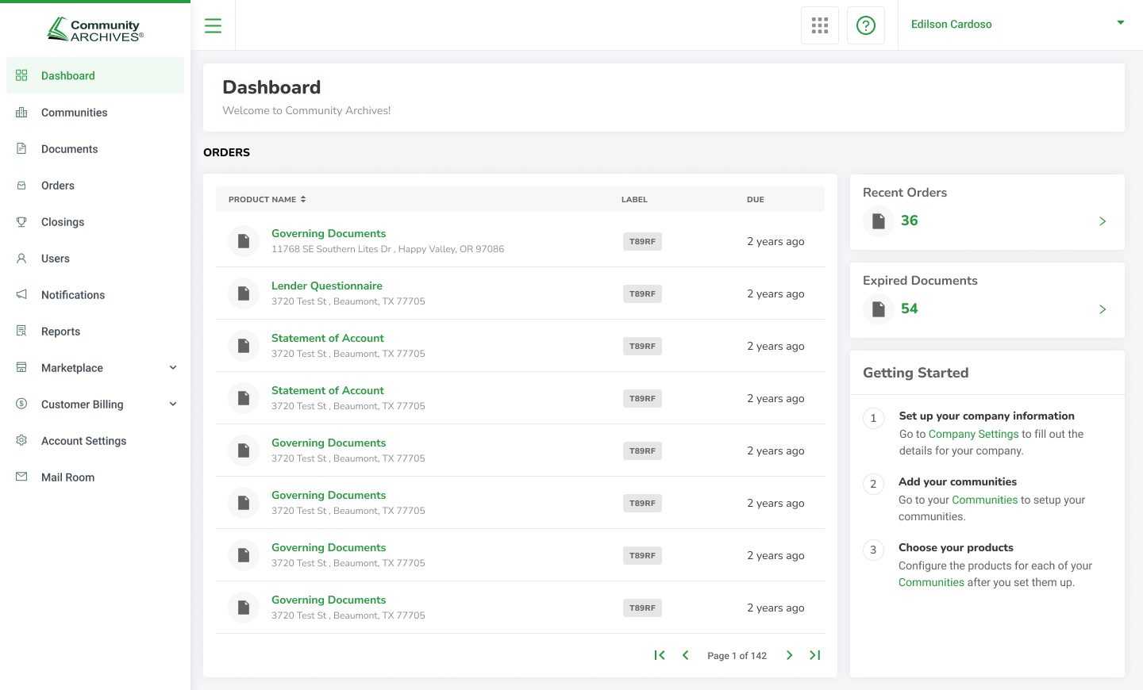1143x690 pixels.
Task: Open the Company Settings link
Action: (974, 435)
